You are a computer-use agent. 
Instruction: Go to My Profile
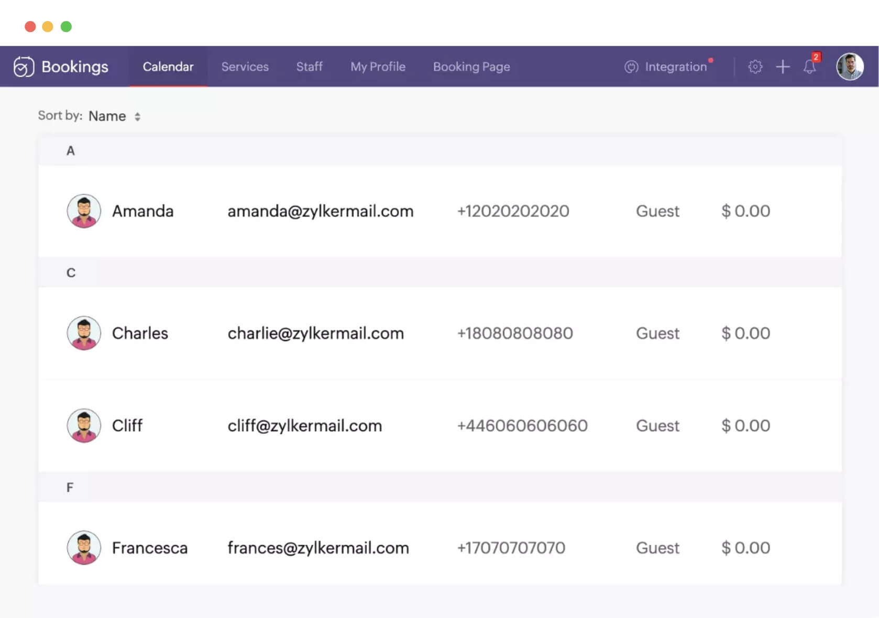pos(378,67)
